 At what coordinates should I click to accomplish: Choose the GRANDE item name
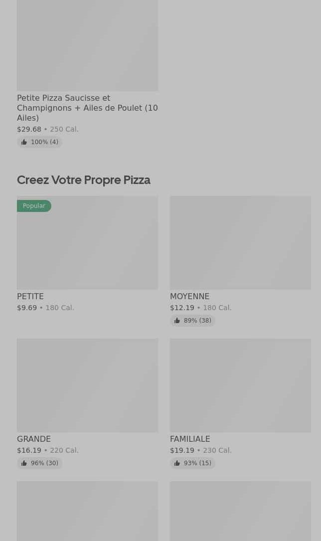point(34,439)
